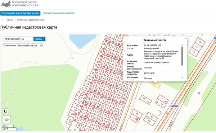Select the Публичная кадастровая карта tab
216x133 pixels.
(21, 13)
